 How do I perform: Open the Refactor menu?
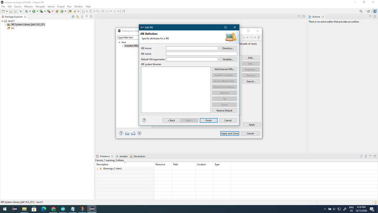[x=29, y=7]
